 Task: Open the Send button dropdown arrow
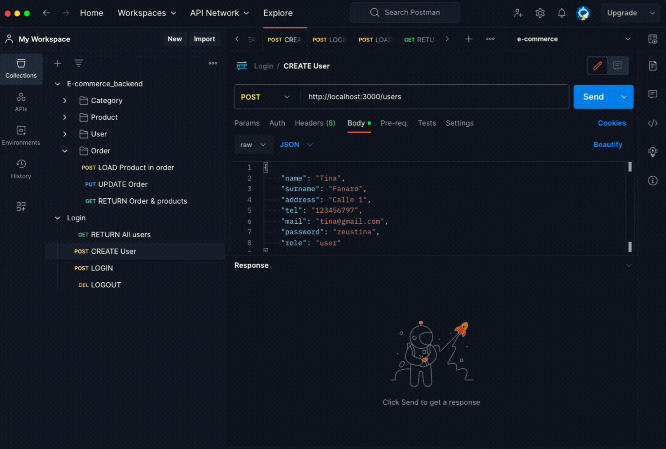pyautogui.click(x=624, y=97)
